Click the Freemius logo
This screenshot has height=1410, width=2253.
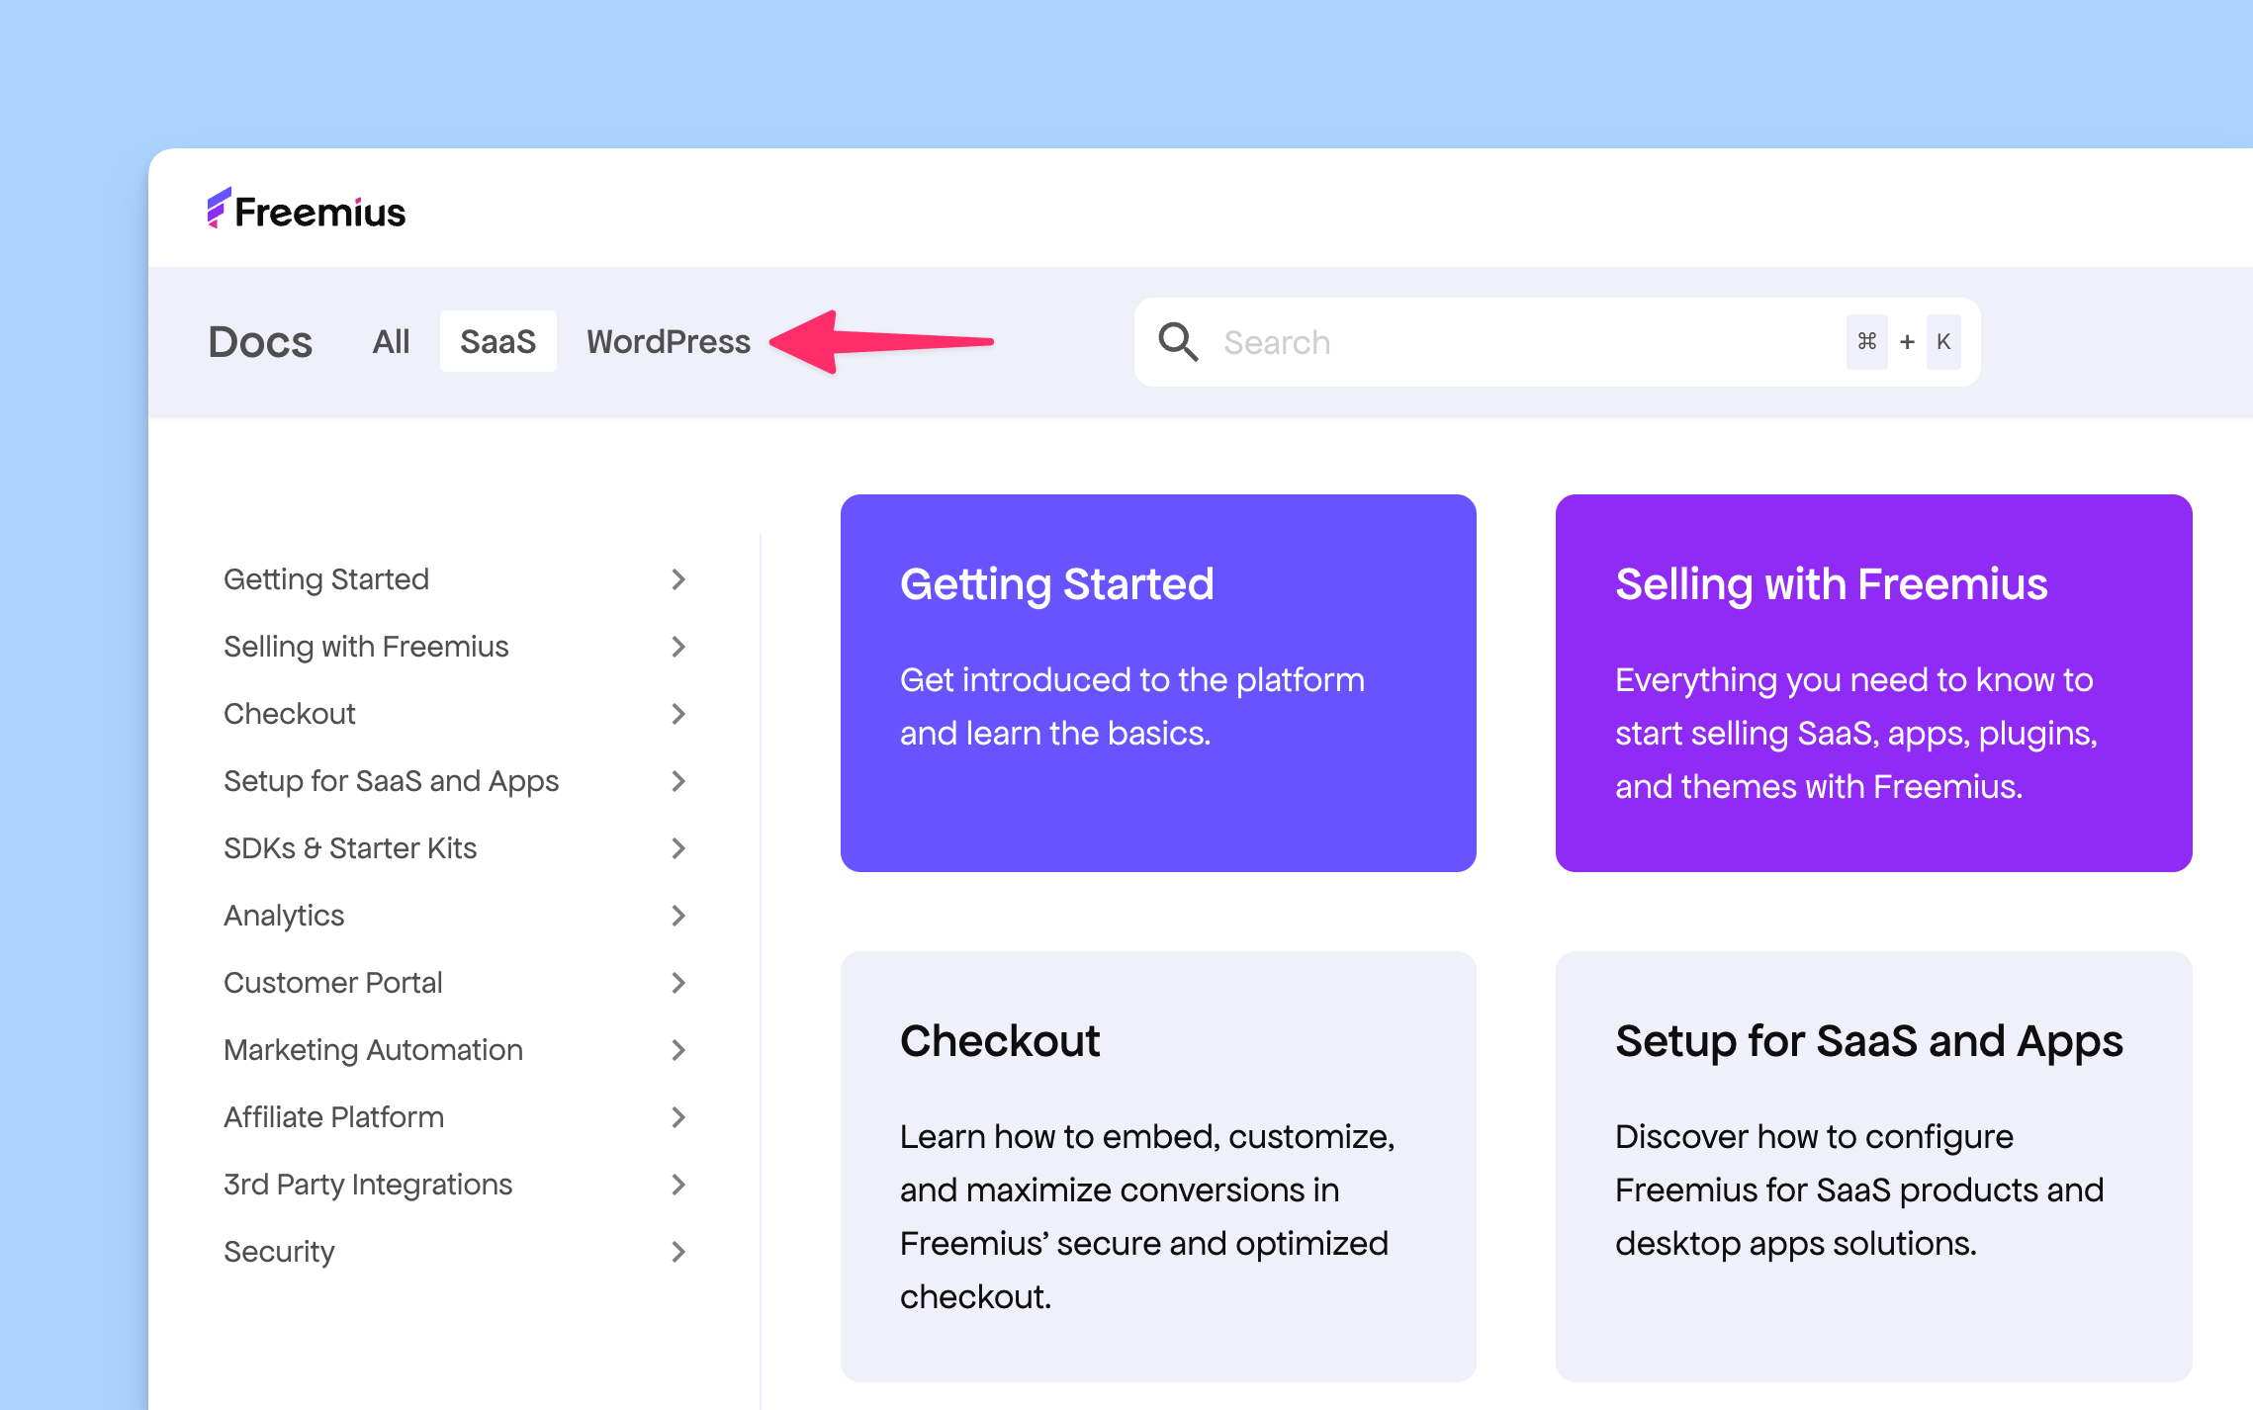point(307,211)
